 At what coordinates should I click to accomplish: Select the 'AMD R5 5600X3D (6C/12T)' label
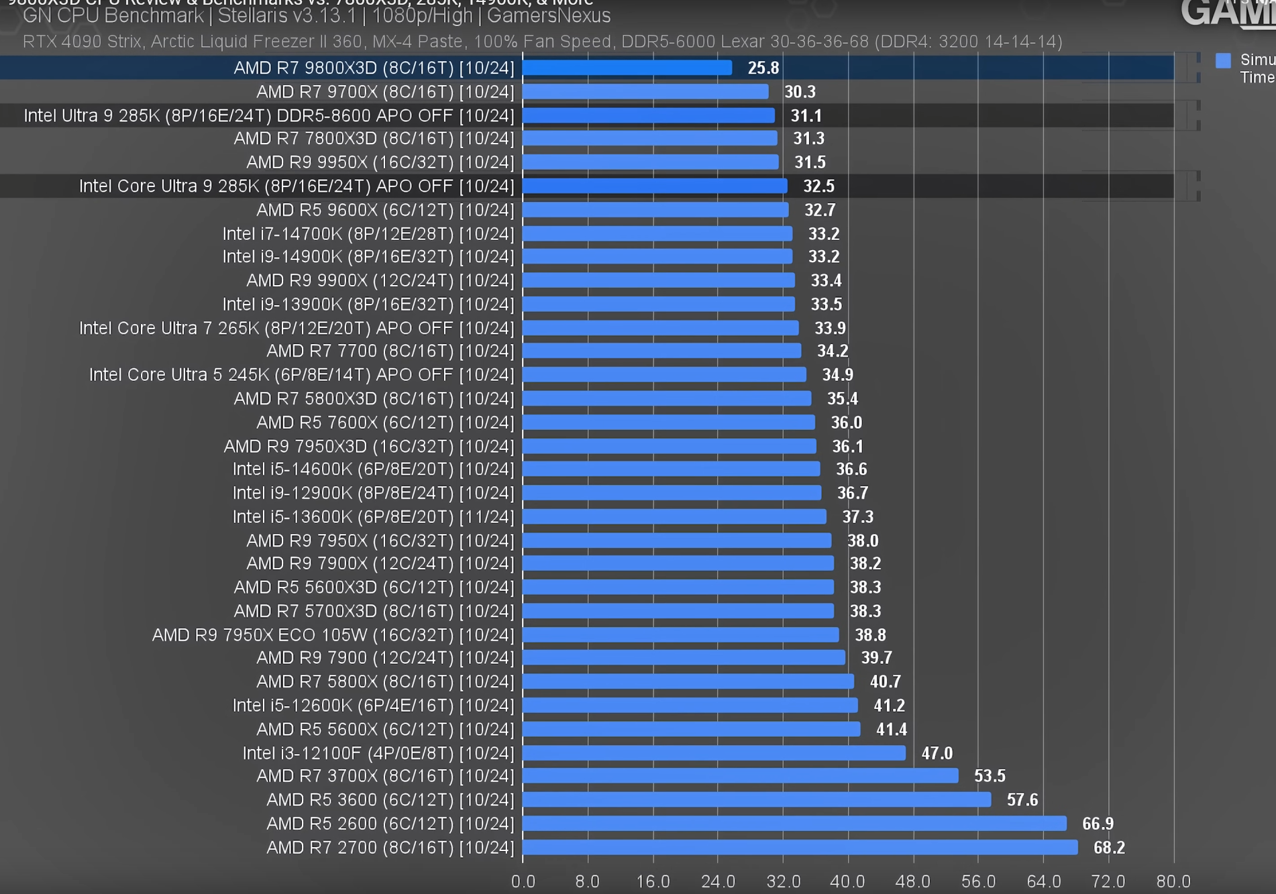(x=374, y=588)
